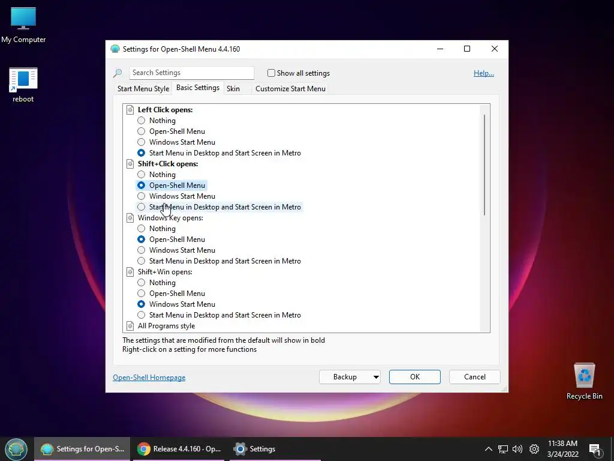Click the Cancel button
The image size is (614, 461).
tap(475, 377)
